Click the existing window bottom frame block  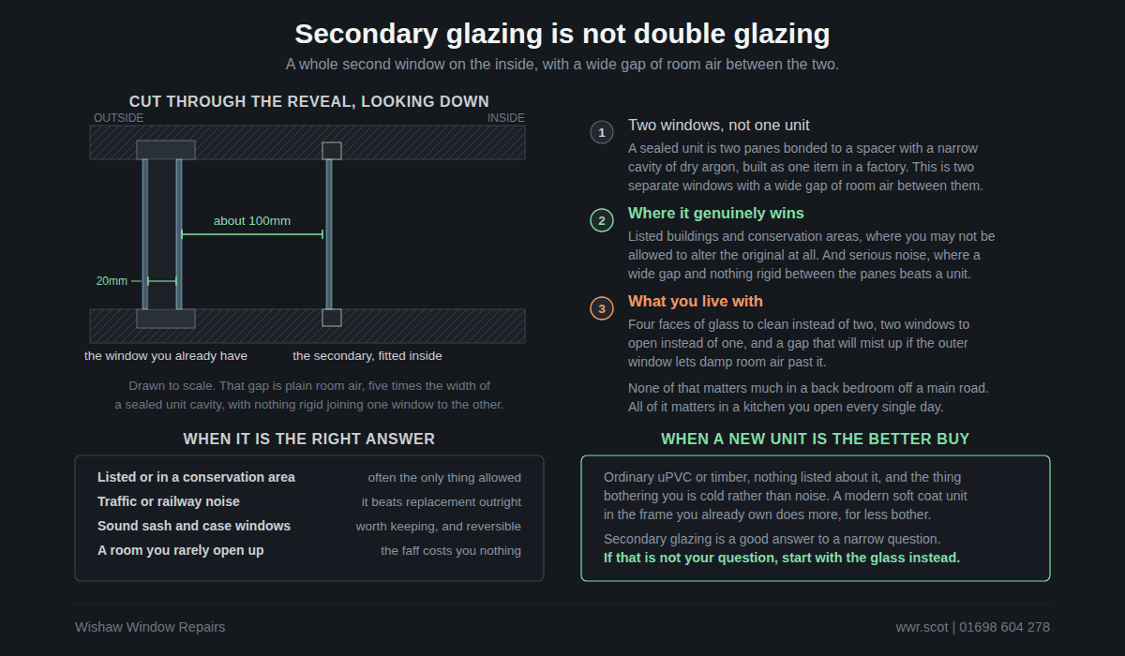pos(166,319)
